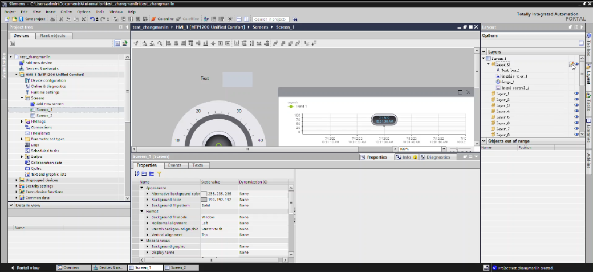Click the Background color 192,192,192 swatch

(x=204, y=200)
